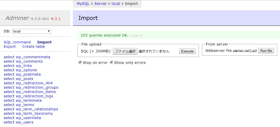
Task: Open the wp_redirection_404 table structure
Action: tap(34, 83)
